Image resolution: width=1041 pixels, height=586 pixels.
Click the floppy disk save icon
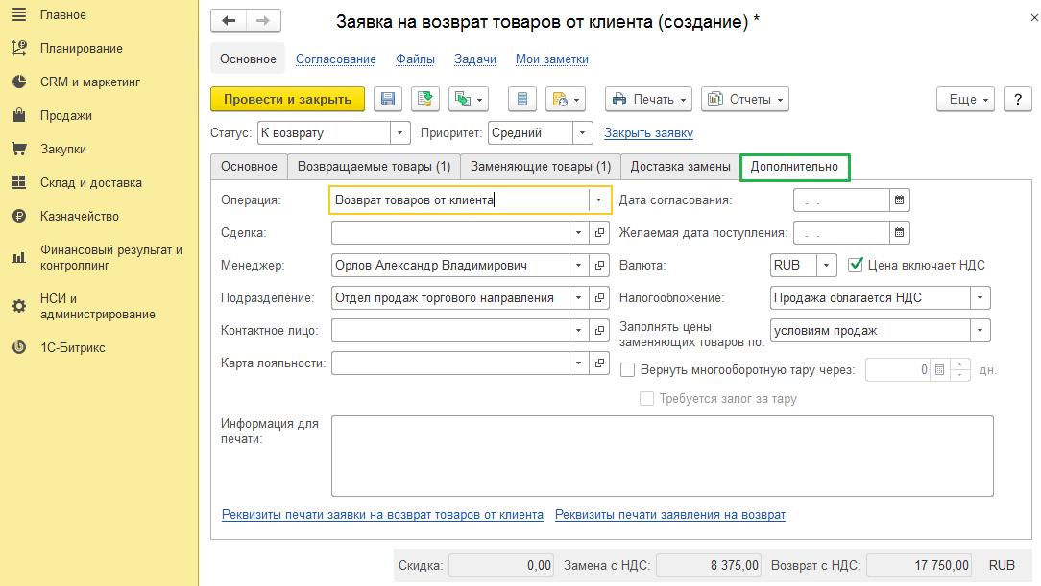tap(389, 100)
